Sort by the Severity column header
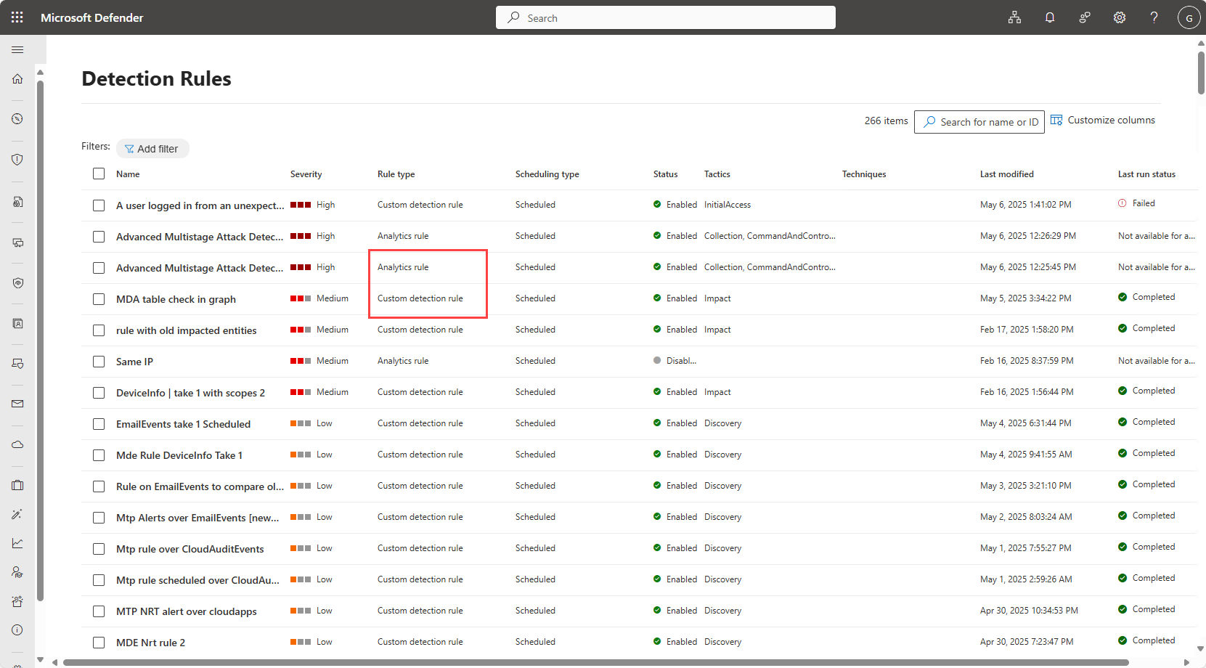1206x668 pixels. coord(306,174)
